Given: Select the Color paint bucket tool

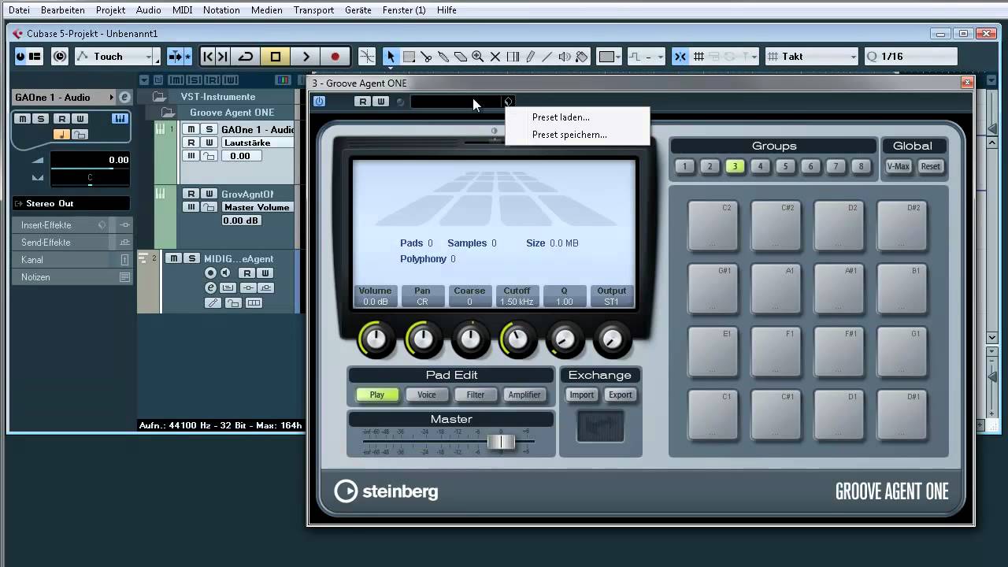Looking at the screenshot, I should point(582,57).
